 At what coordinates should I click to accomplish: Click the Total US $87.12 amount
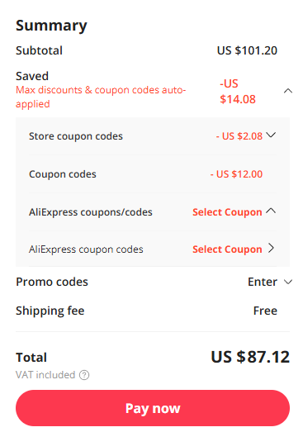(250, 357)
